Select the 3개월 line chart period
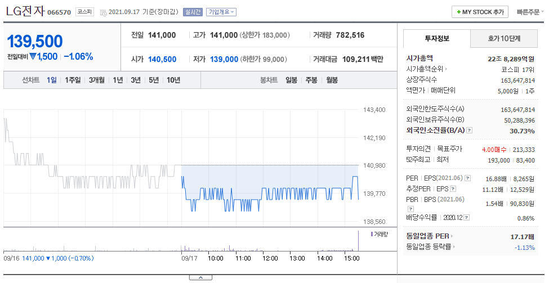Screen dimensions: 549x283 97,80
